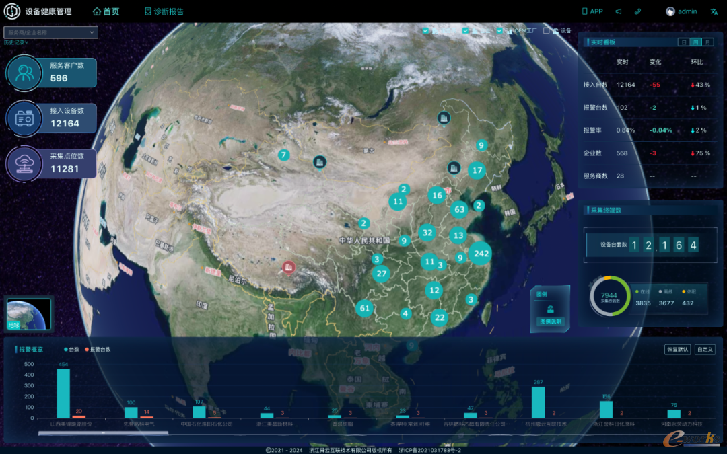Click the 服务商数 value 28
Viewport: 727px width, 454px height.
(x=620, y=176)
